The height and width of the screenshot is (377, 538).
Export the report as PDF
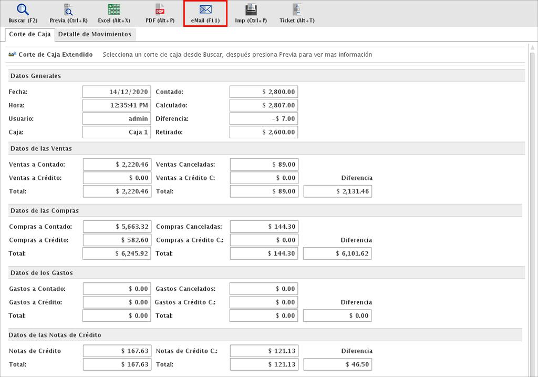coord(160,10)
